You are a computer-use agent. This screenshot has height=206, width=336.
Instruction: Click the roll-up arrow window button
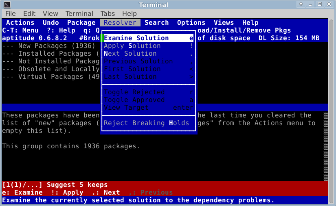pyautogui.click(x=301, y=4)
